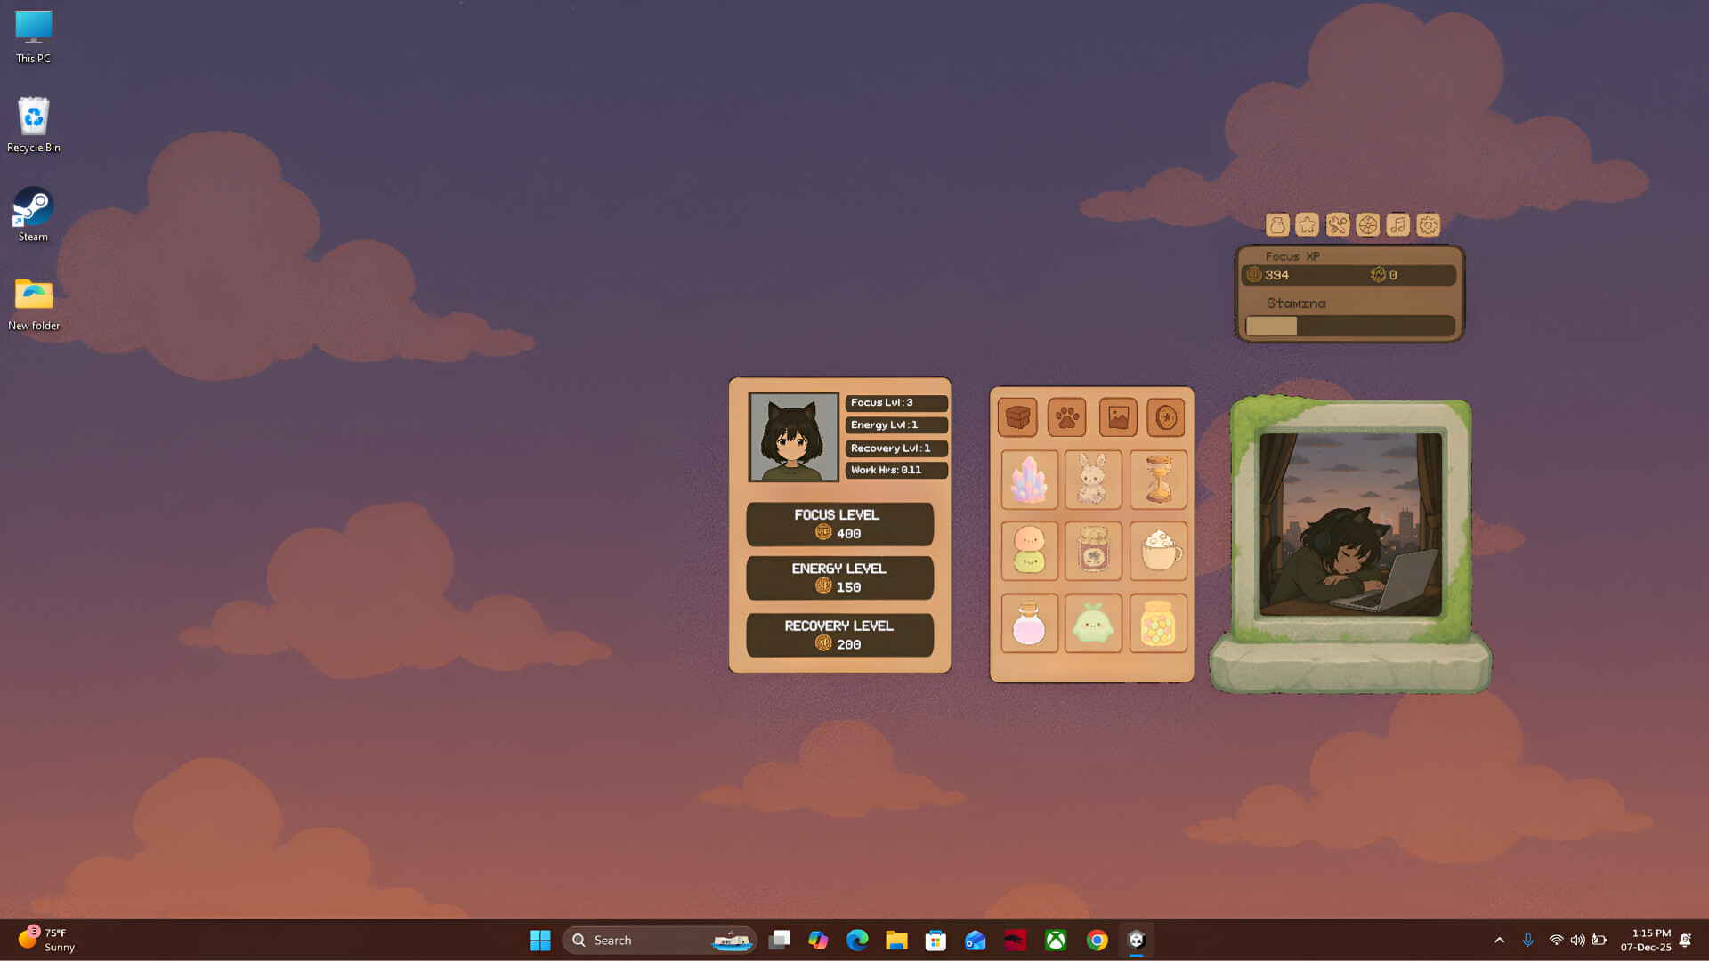Image resolution: width=1709 pixels, height=961 pixels.
Task: Click the wheel icon next to the music note
Action: pyautogui.click(x=1368, y=225)
